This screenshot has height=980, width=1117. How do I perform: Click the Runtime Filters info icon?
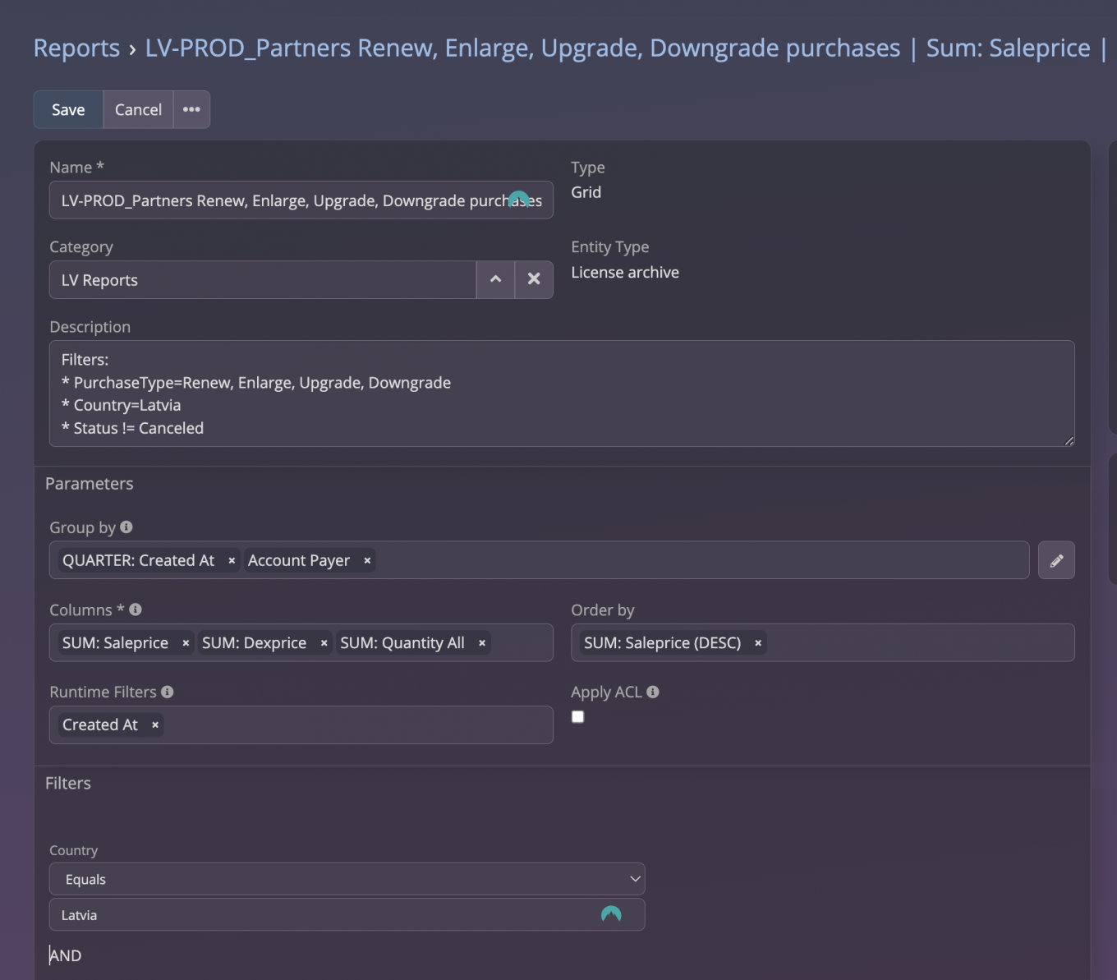pyautogui.click(x=168, y=692)
